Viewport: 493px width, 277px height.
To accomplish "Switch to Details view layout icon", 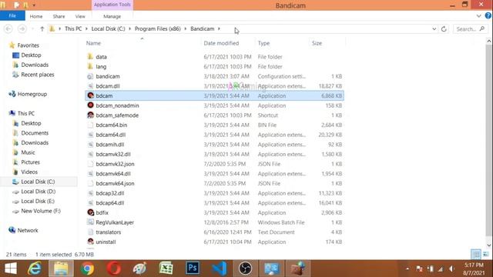I will (x=476, y=254).
